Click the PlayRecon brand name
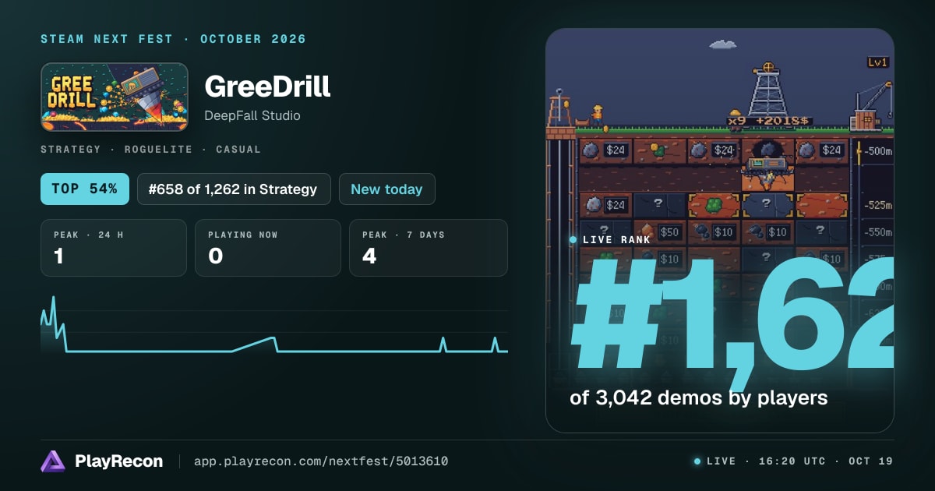The height and width of the screenshot is (491, 935). 118,461
